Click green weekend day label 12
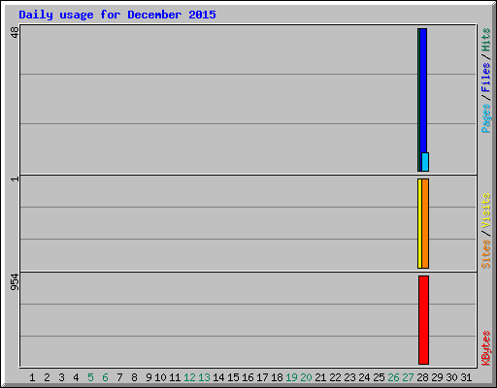The image size is (497, 388). pos(189,377)
